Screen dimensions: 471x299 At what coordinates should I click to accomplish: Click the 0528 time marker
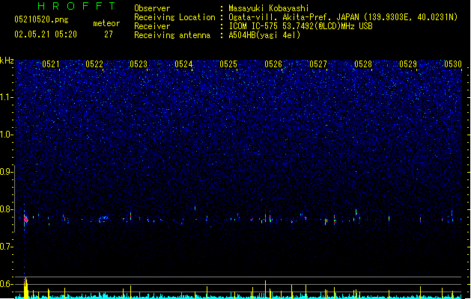(363, 64)
